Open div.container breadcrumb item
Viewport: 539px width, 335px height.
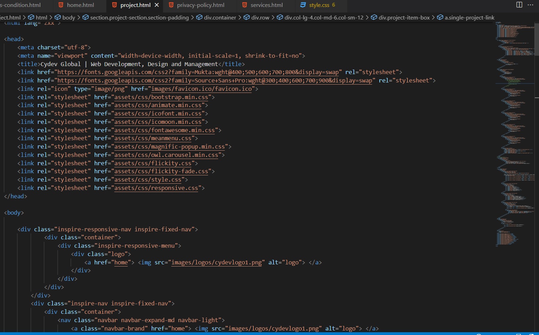tap(220, 17)
